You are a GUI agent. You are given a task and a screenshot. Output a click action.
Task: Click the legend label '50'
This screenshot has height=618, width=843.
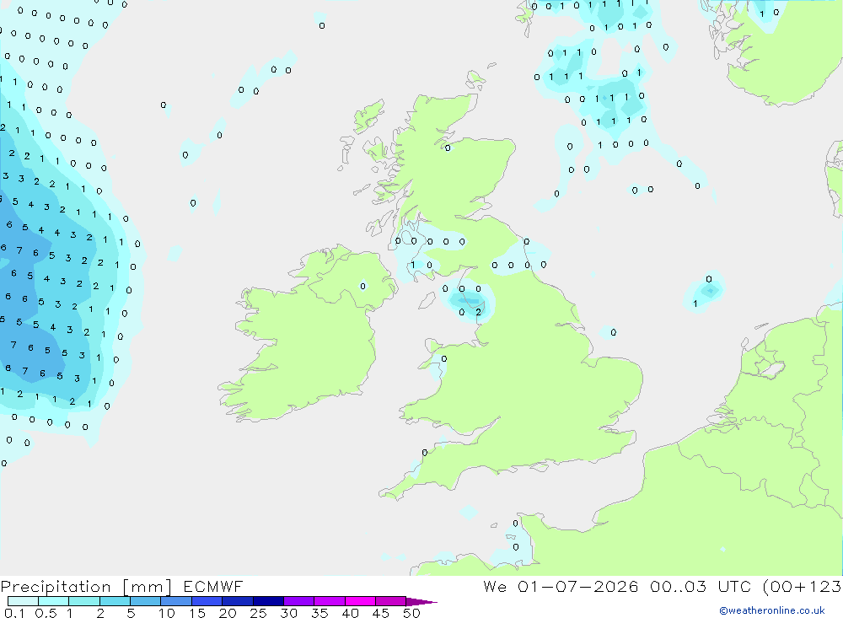point(412,613)
